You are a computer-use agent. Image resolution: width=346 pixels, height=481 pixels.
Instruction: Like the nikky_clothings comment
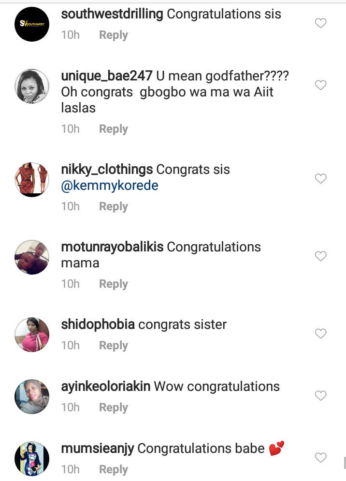pos(321,179)
